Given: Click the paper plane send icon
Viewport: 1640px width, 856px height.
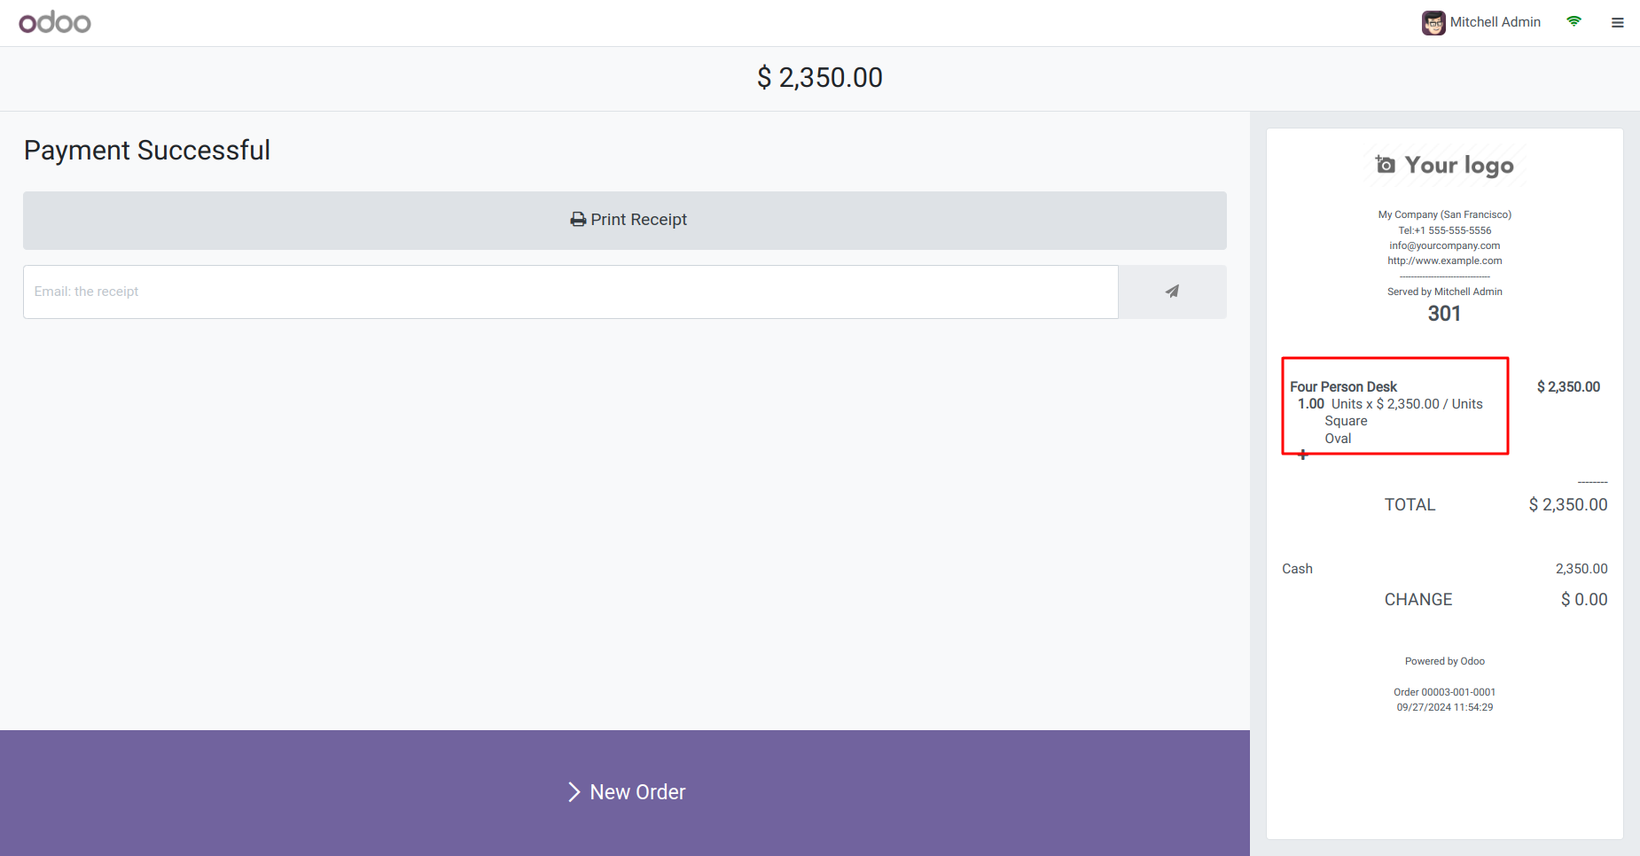Looking at the screenshot, I should pos(1172,292).
